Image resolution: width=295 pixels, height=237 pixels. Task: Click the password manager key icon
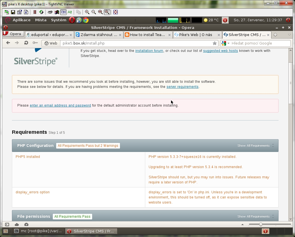click(x=35, y=43)
